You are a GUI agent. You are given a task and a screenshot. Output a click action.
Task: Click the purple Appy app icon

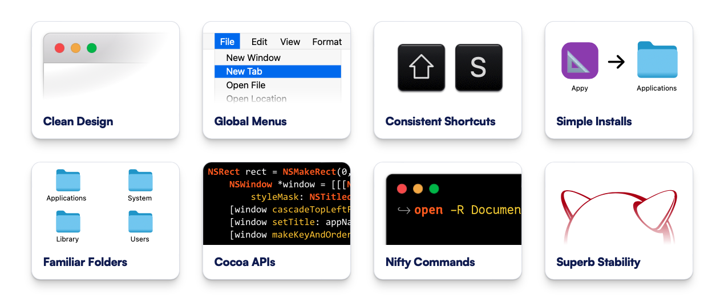tap(580, 60)
